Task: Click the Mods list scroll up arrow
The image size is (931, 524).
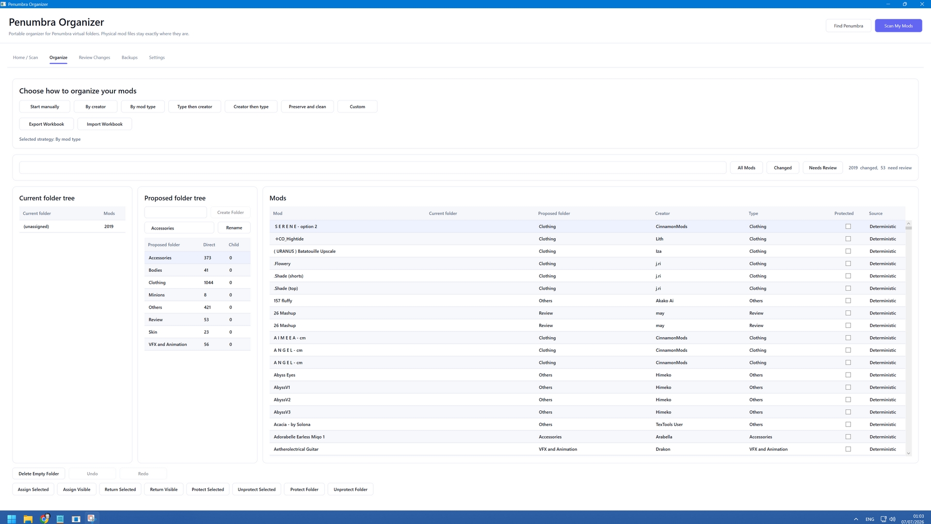Action: (x=908, y=223)
